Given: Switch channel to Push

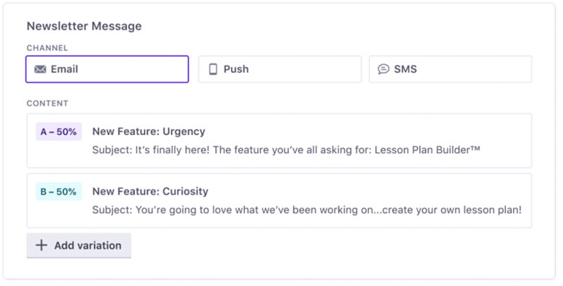Looking at the screenshot, I should click(279, 69).
